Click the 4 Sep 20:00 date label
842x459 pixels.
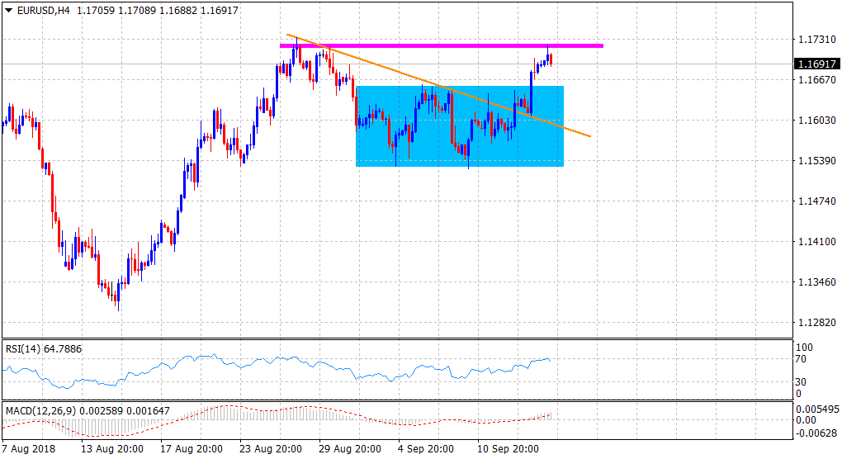click(x=424, y=449)
